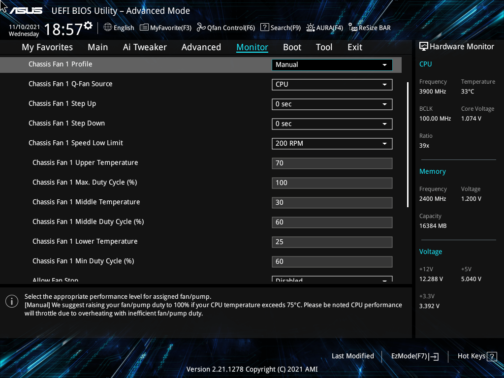Image resolution: width=504 pixels, height=378 pixels.
Task: Click Last Modified button
Action: click(x=352, y=356)
